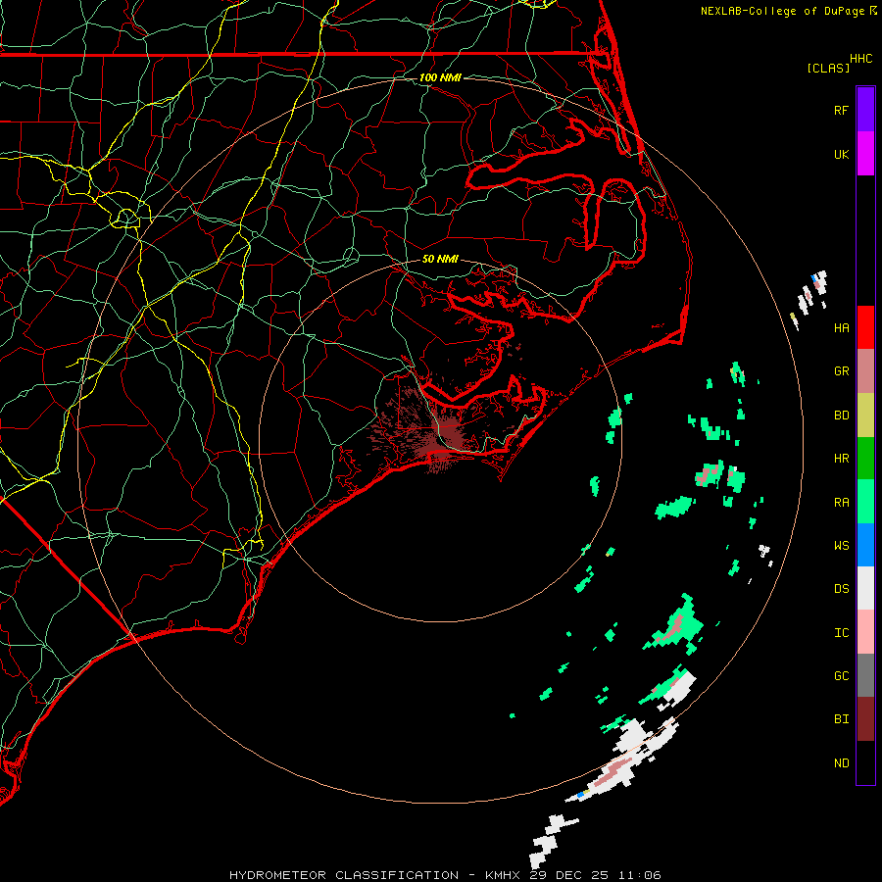
Task: Click the "HA" legend label
Action: [x=841, y=328]
